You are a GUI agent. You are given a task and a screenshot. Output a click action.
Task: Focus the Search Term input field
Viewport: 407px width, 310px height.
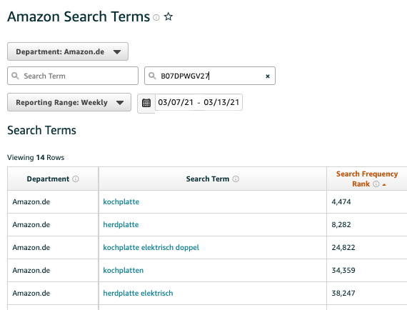(73, 76)
